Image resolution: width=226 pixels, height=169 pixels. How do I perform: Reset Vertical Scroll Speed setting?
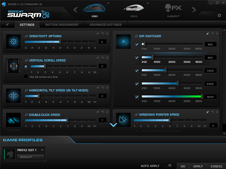point(103,58)
